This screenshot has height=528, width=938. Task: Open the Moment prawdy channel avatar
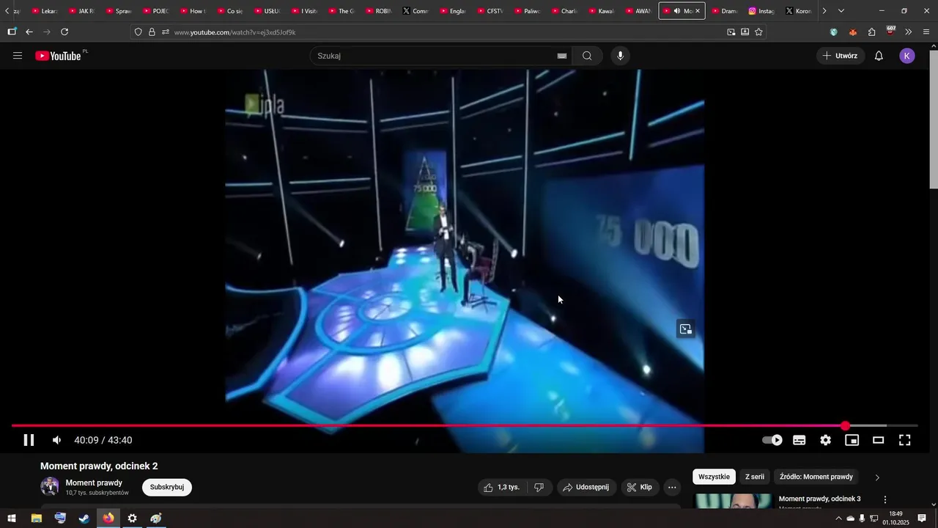pos(50,486)
